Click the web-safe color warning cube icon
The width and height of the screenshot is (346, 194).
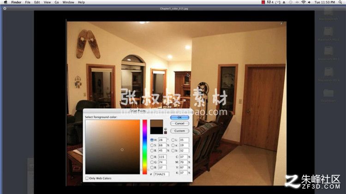[x=166, y=129]
